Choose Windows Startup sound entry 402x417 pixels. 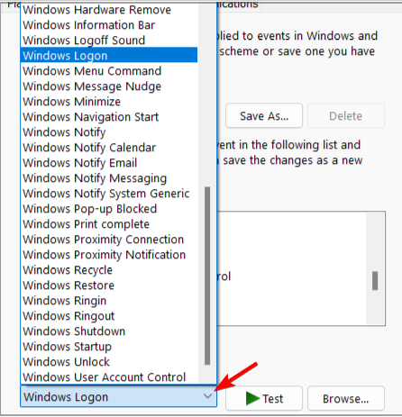click(x=109, y=347)
